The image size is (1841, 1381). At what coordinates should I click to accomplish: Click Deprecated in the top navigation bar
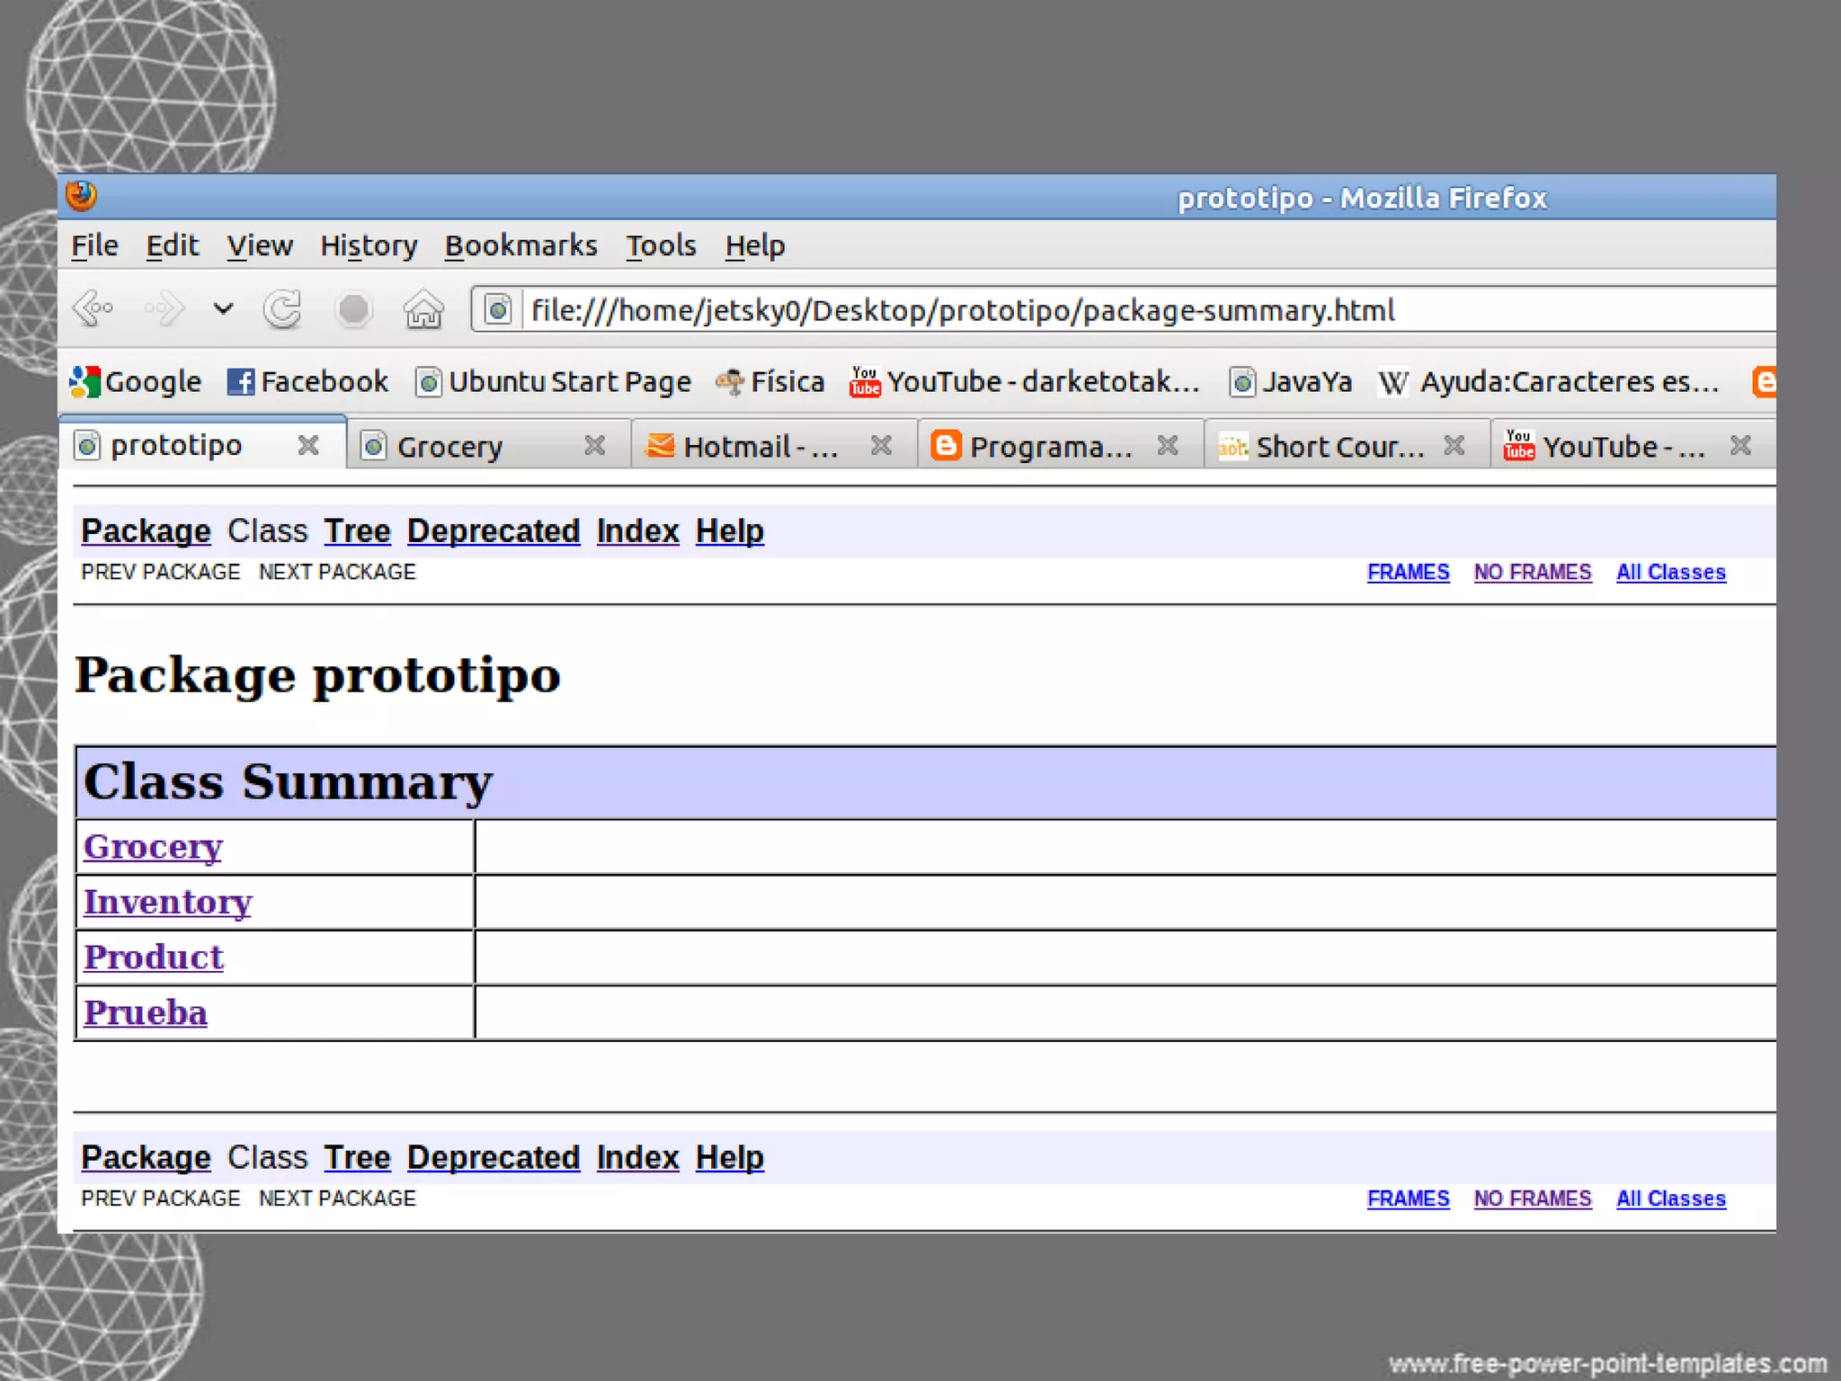pos(493,530)
